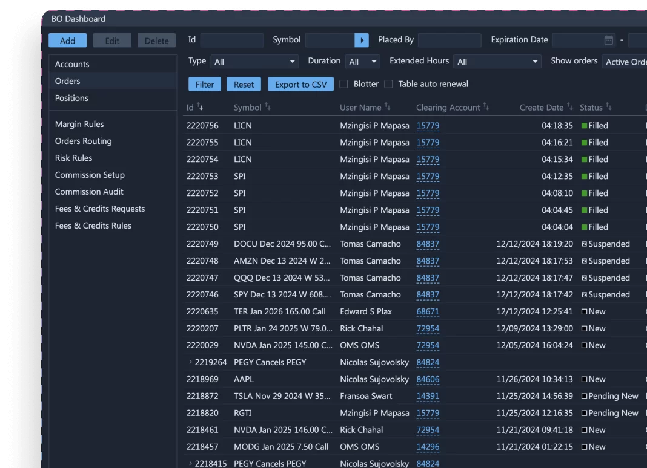Viewport: 647px width, 468px height.
Task: Sort by Create Date using its arrow icon
Action: [569, 106]
